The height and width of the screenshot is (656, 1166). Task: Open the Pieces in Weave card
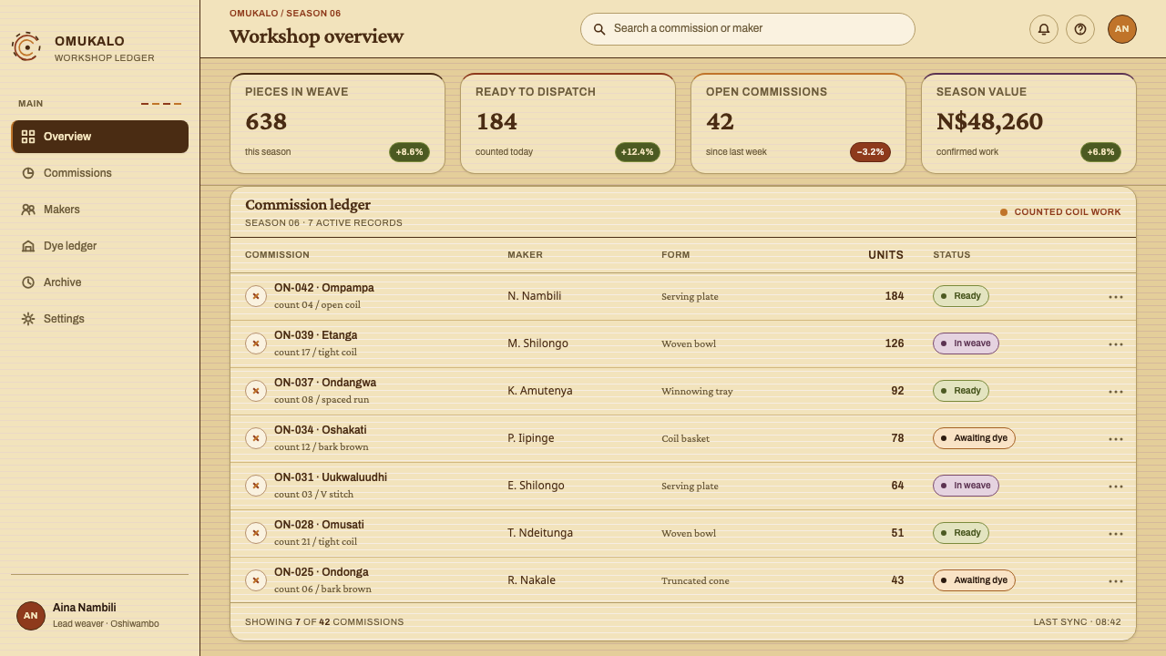(x=337, y=123)
